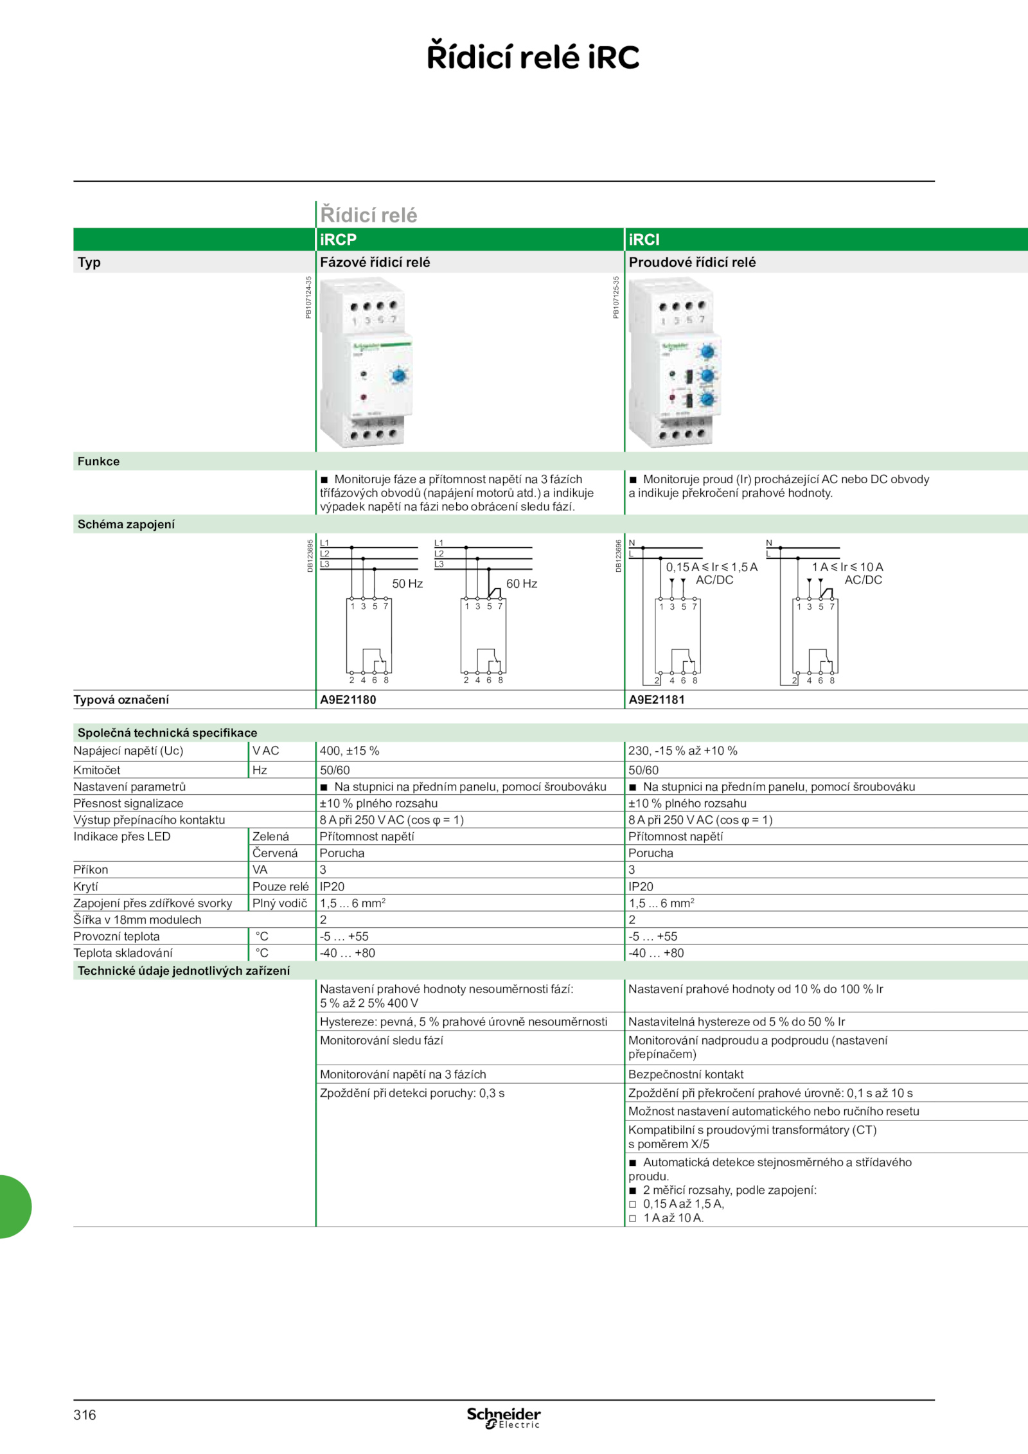This screenshot has width=1028, height=1454.
Task: Click the iRCI current relay product photo
Action: click(x=675, y=362)
